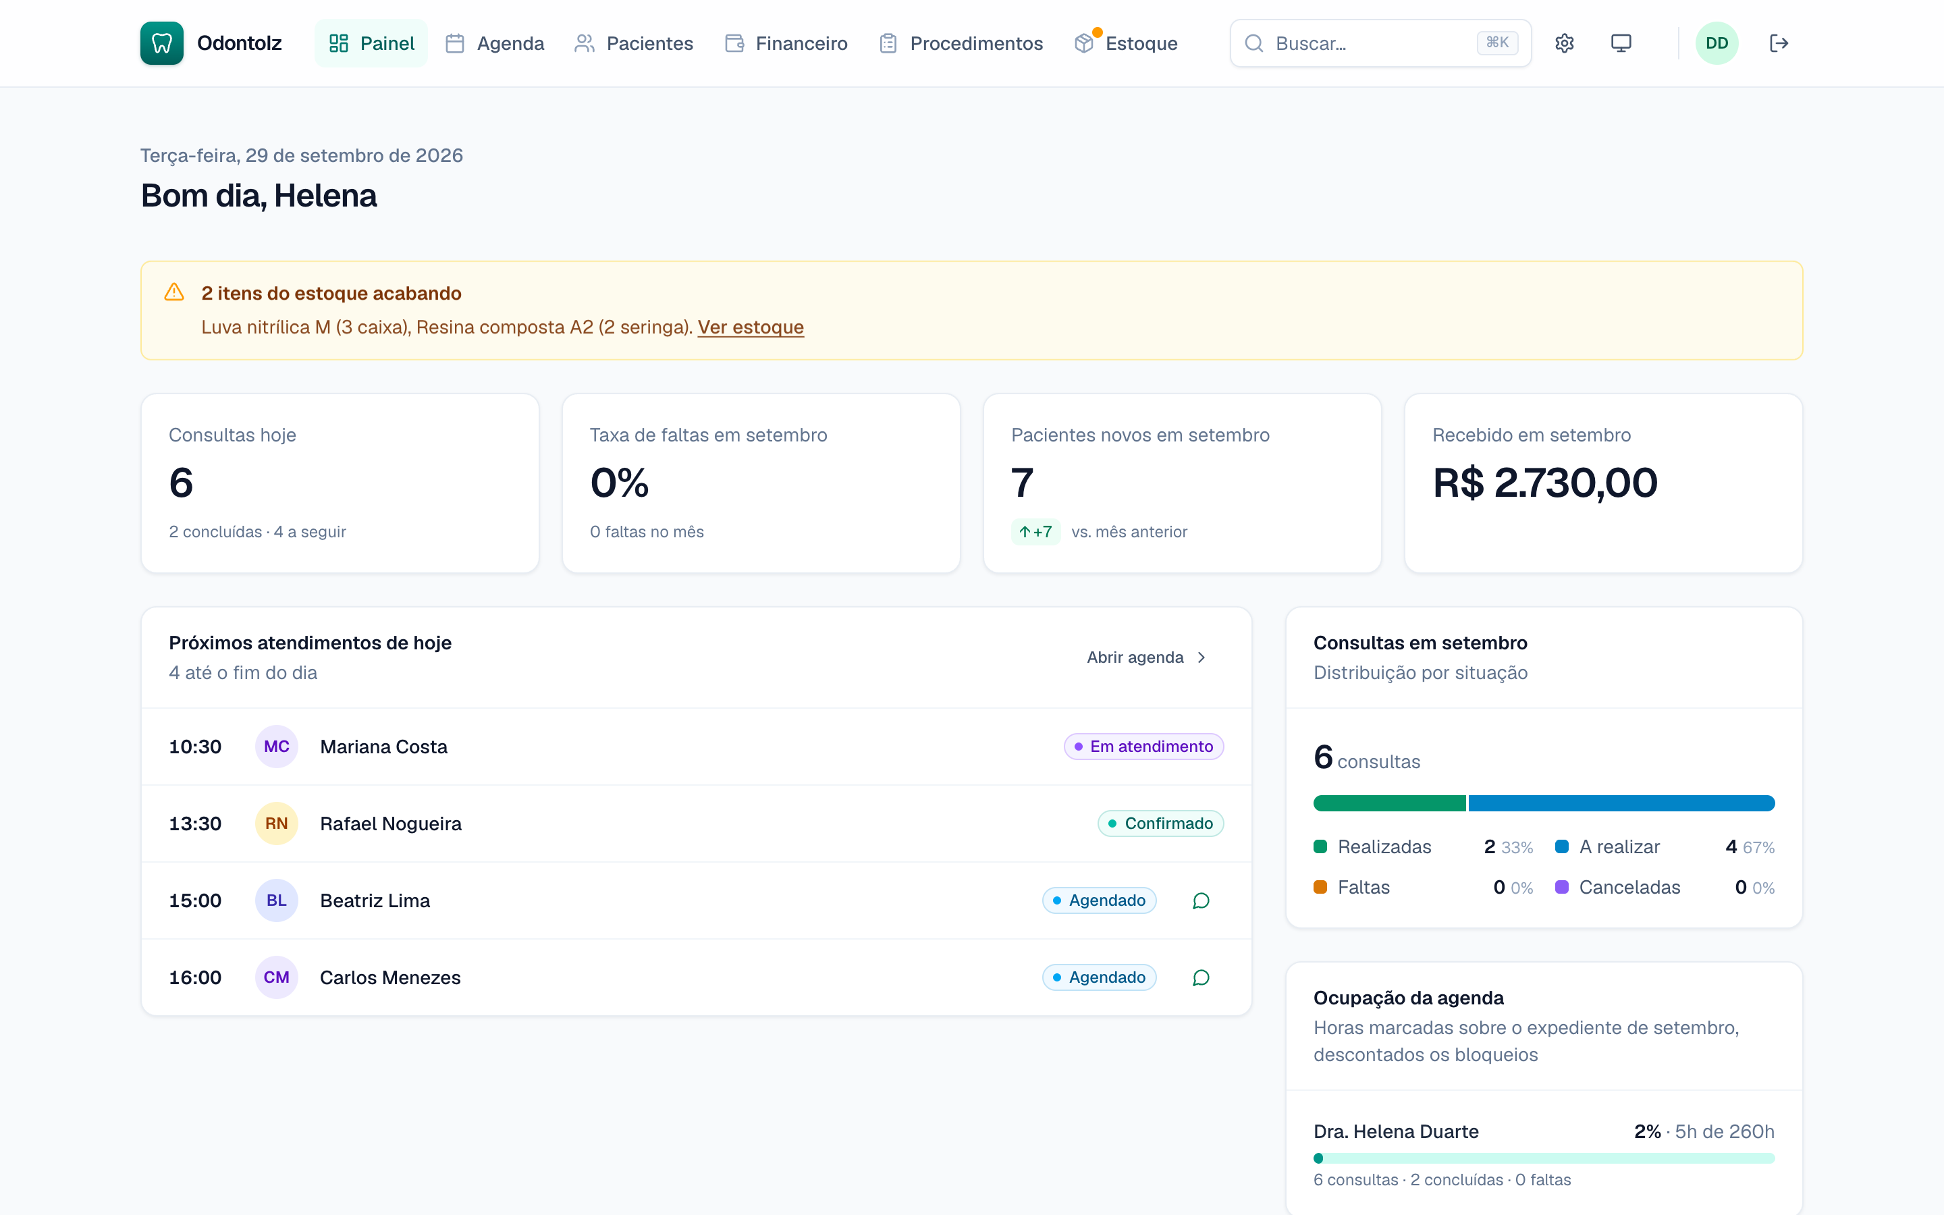
Task: Select Rafael Nogueira appointment name
Action: click(x=390, y=823)
